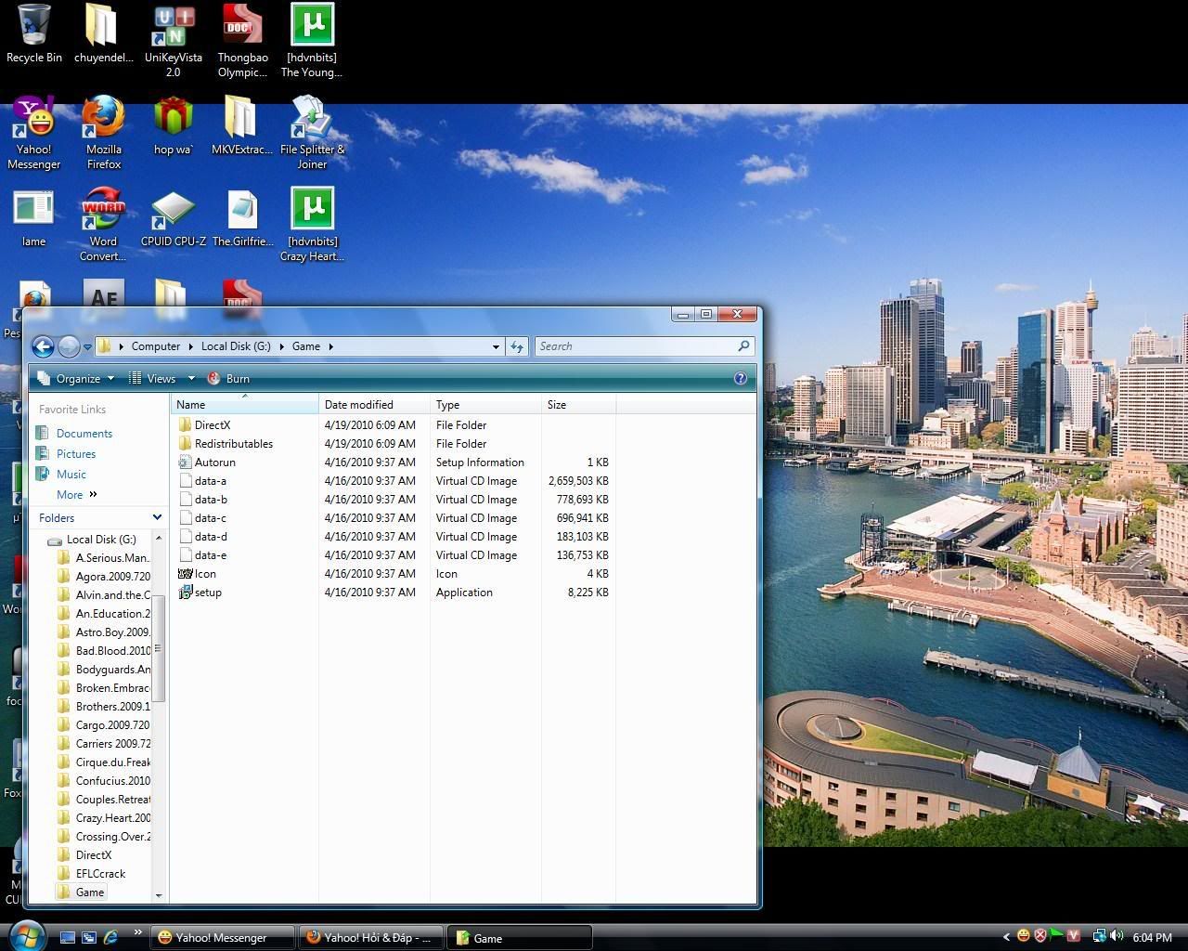Click Local Disk (G:) in breadcrumb
The height and width of the screenshot is (951, 1188).
pyautogui.click(x=236, y=346)
